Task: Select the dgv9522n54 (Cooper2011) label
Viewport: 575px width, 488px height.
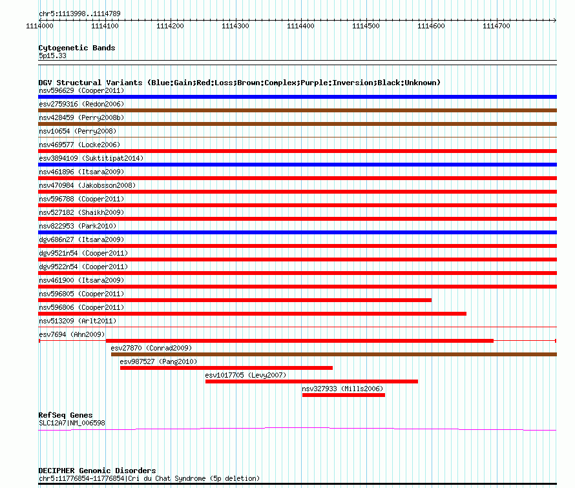Action: [83, 267]
